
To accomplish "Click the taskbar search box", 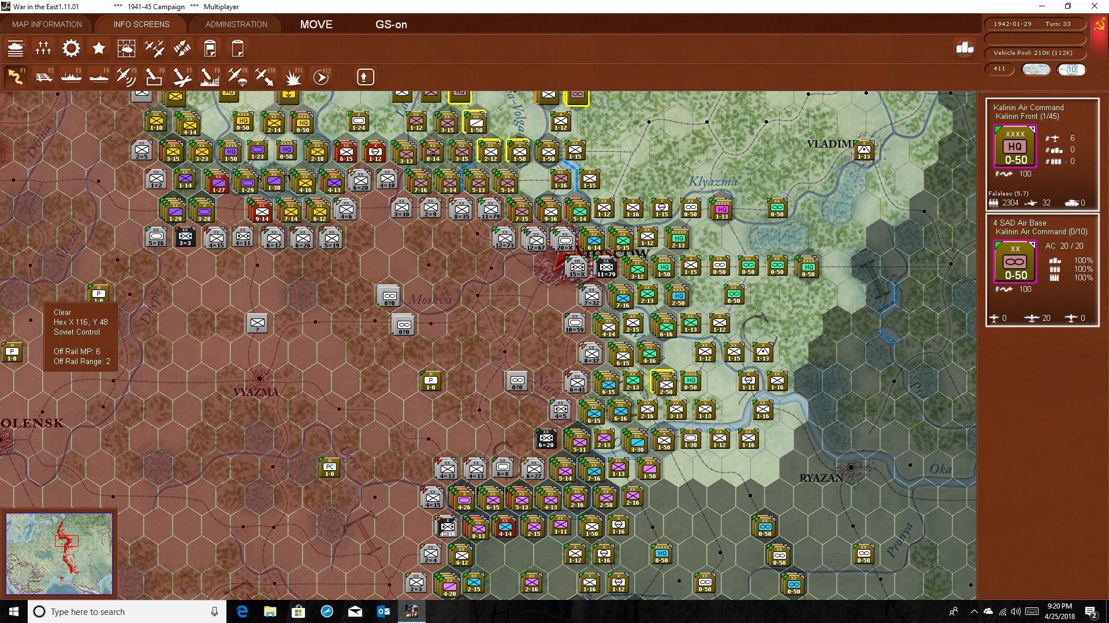I will click(x=127, y=611).
